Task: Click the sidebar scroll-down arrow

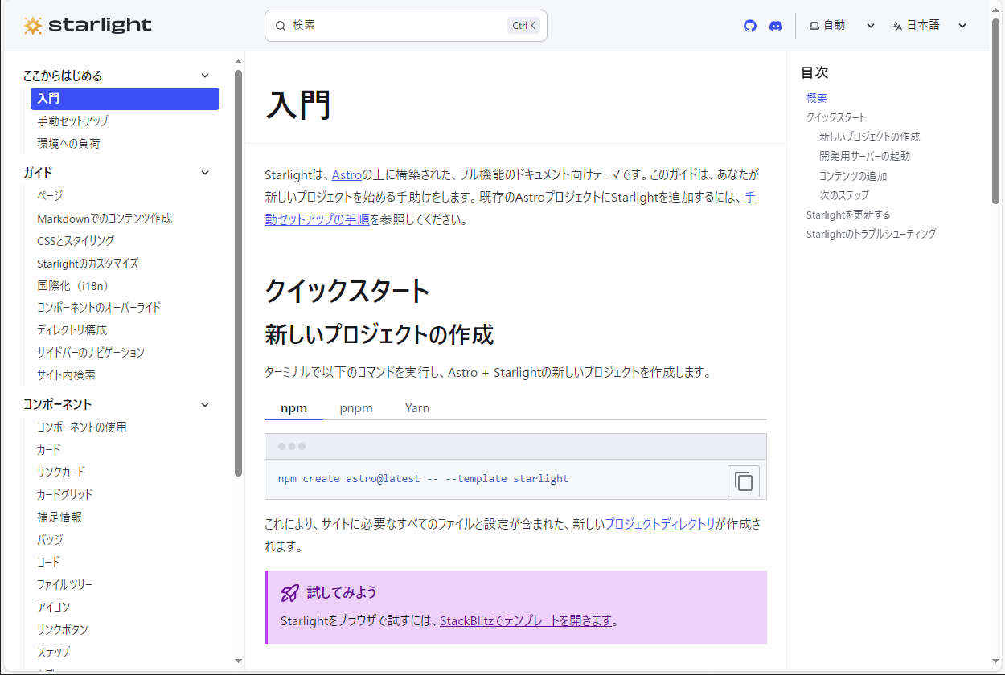Action: [238, 661]
